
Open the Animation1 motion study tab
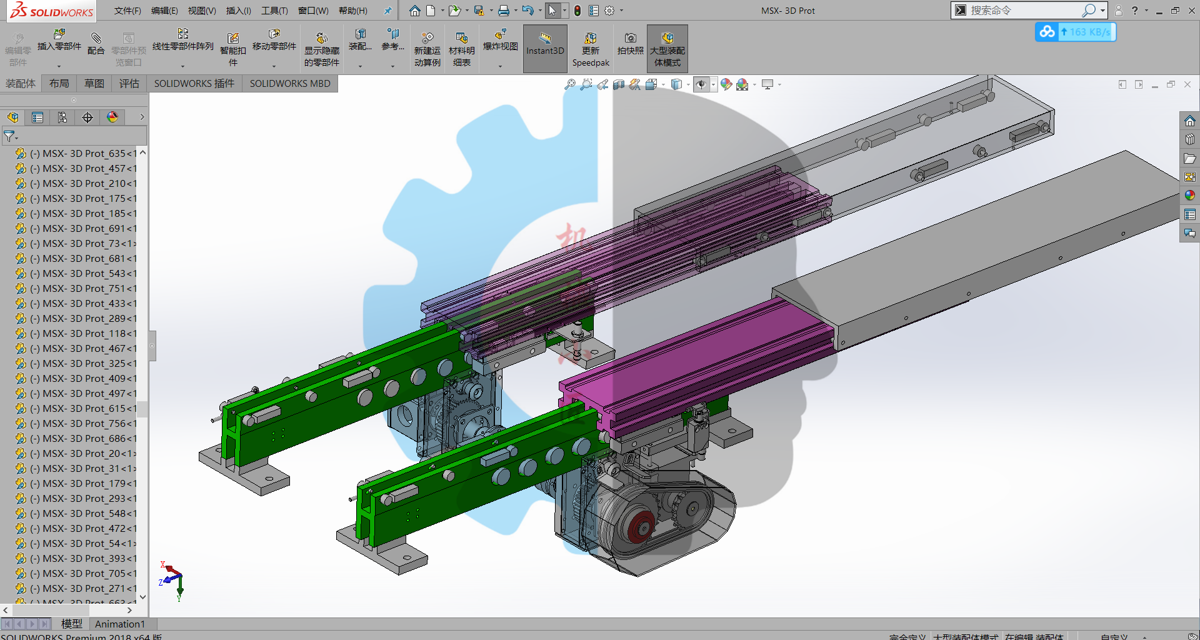click(119, 624)
